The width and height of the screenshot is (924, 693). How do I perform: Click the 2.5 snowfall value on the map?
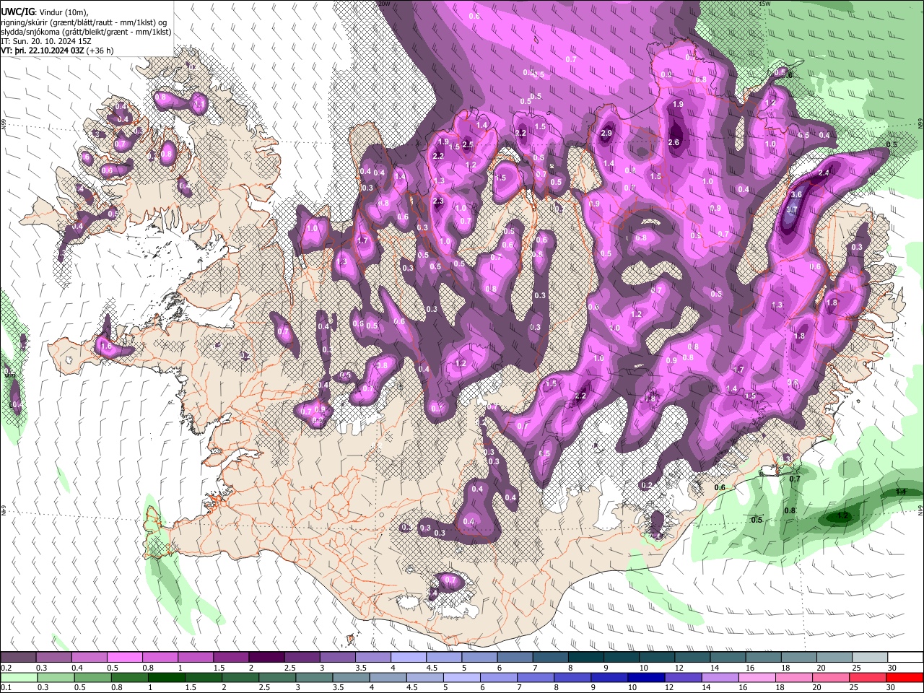pyautogui.click(x=468, y=145)
